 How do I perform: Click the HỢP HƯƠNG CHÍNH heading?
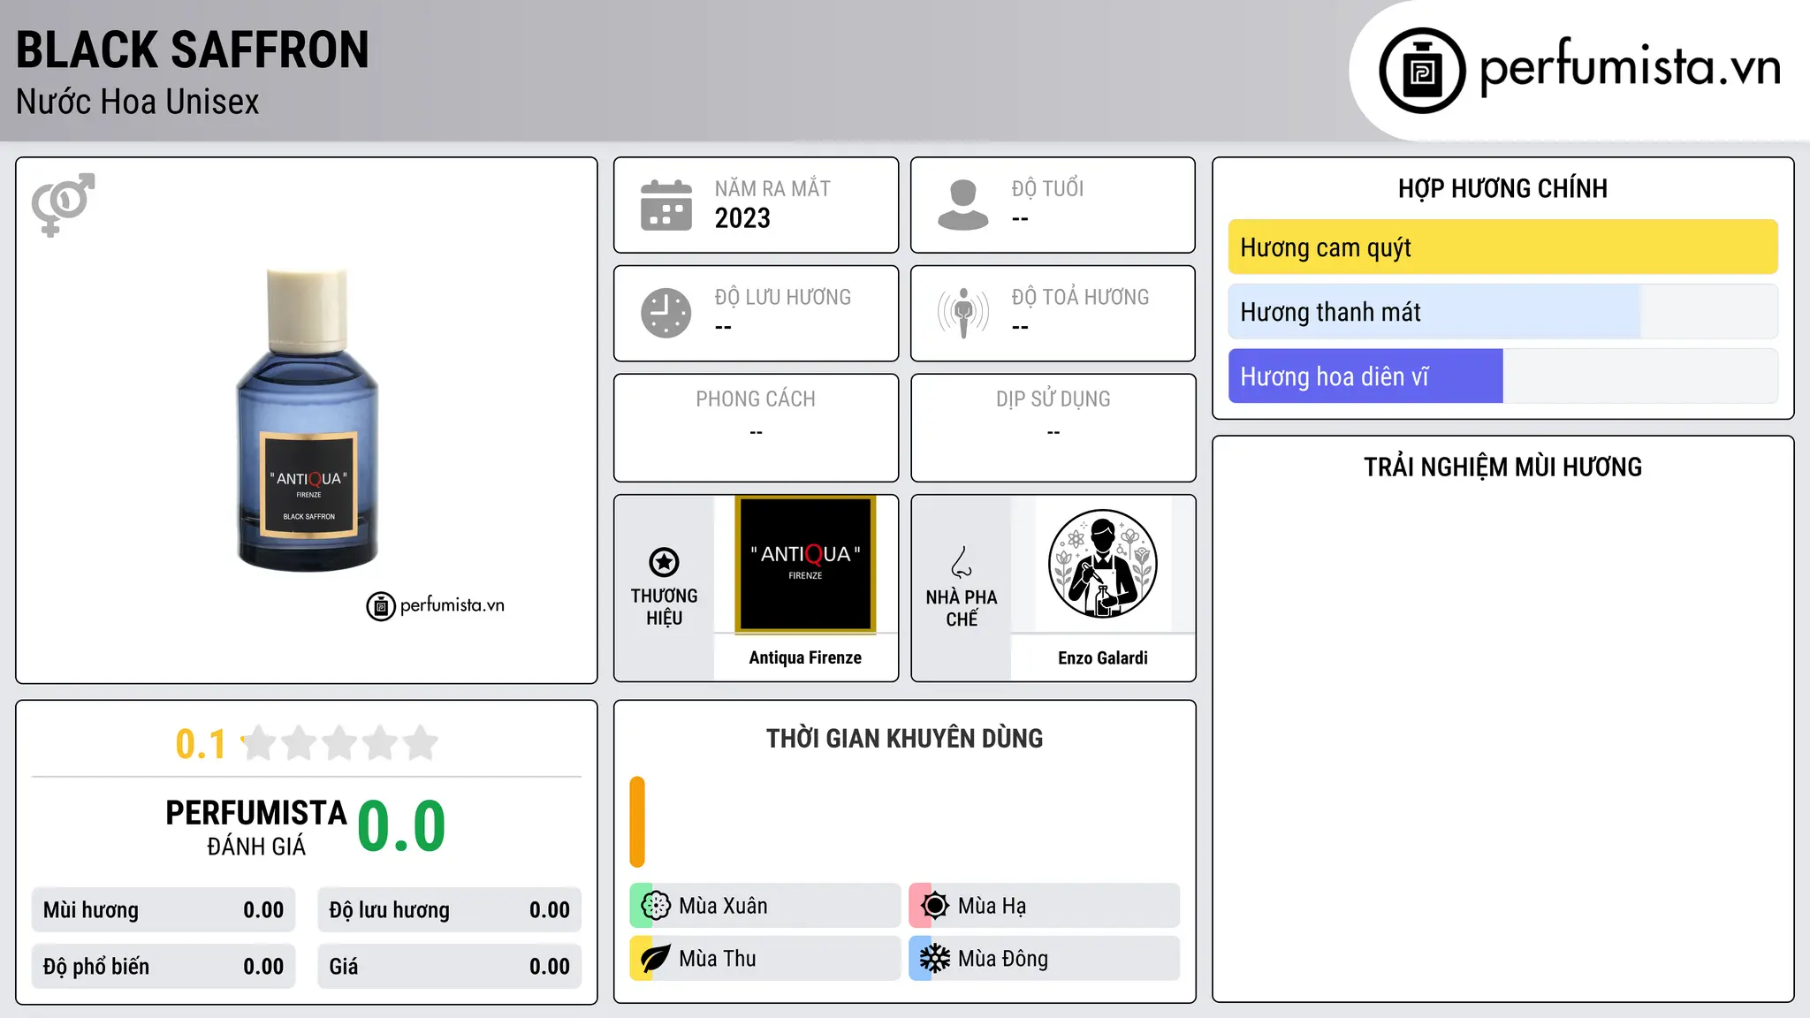pos(1502,188)
